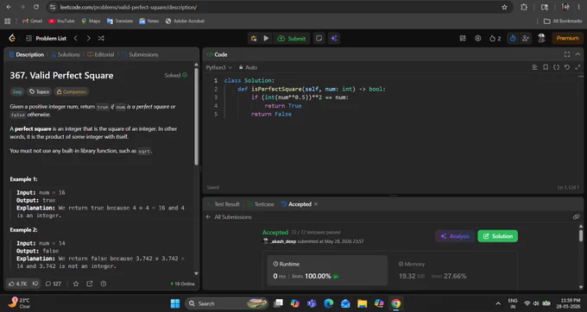Open the Submissions tab

click(x=140, y=54)
